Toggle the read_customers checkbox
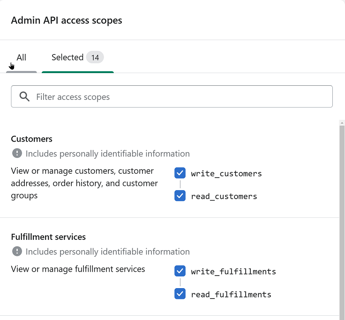 (x=180, y=196)
